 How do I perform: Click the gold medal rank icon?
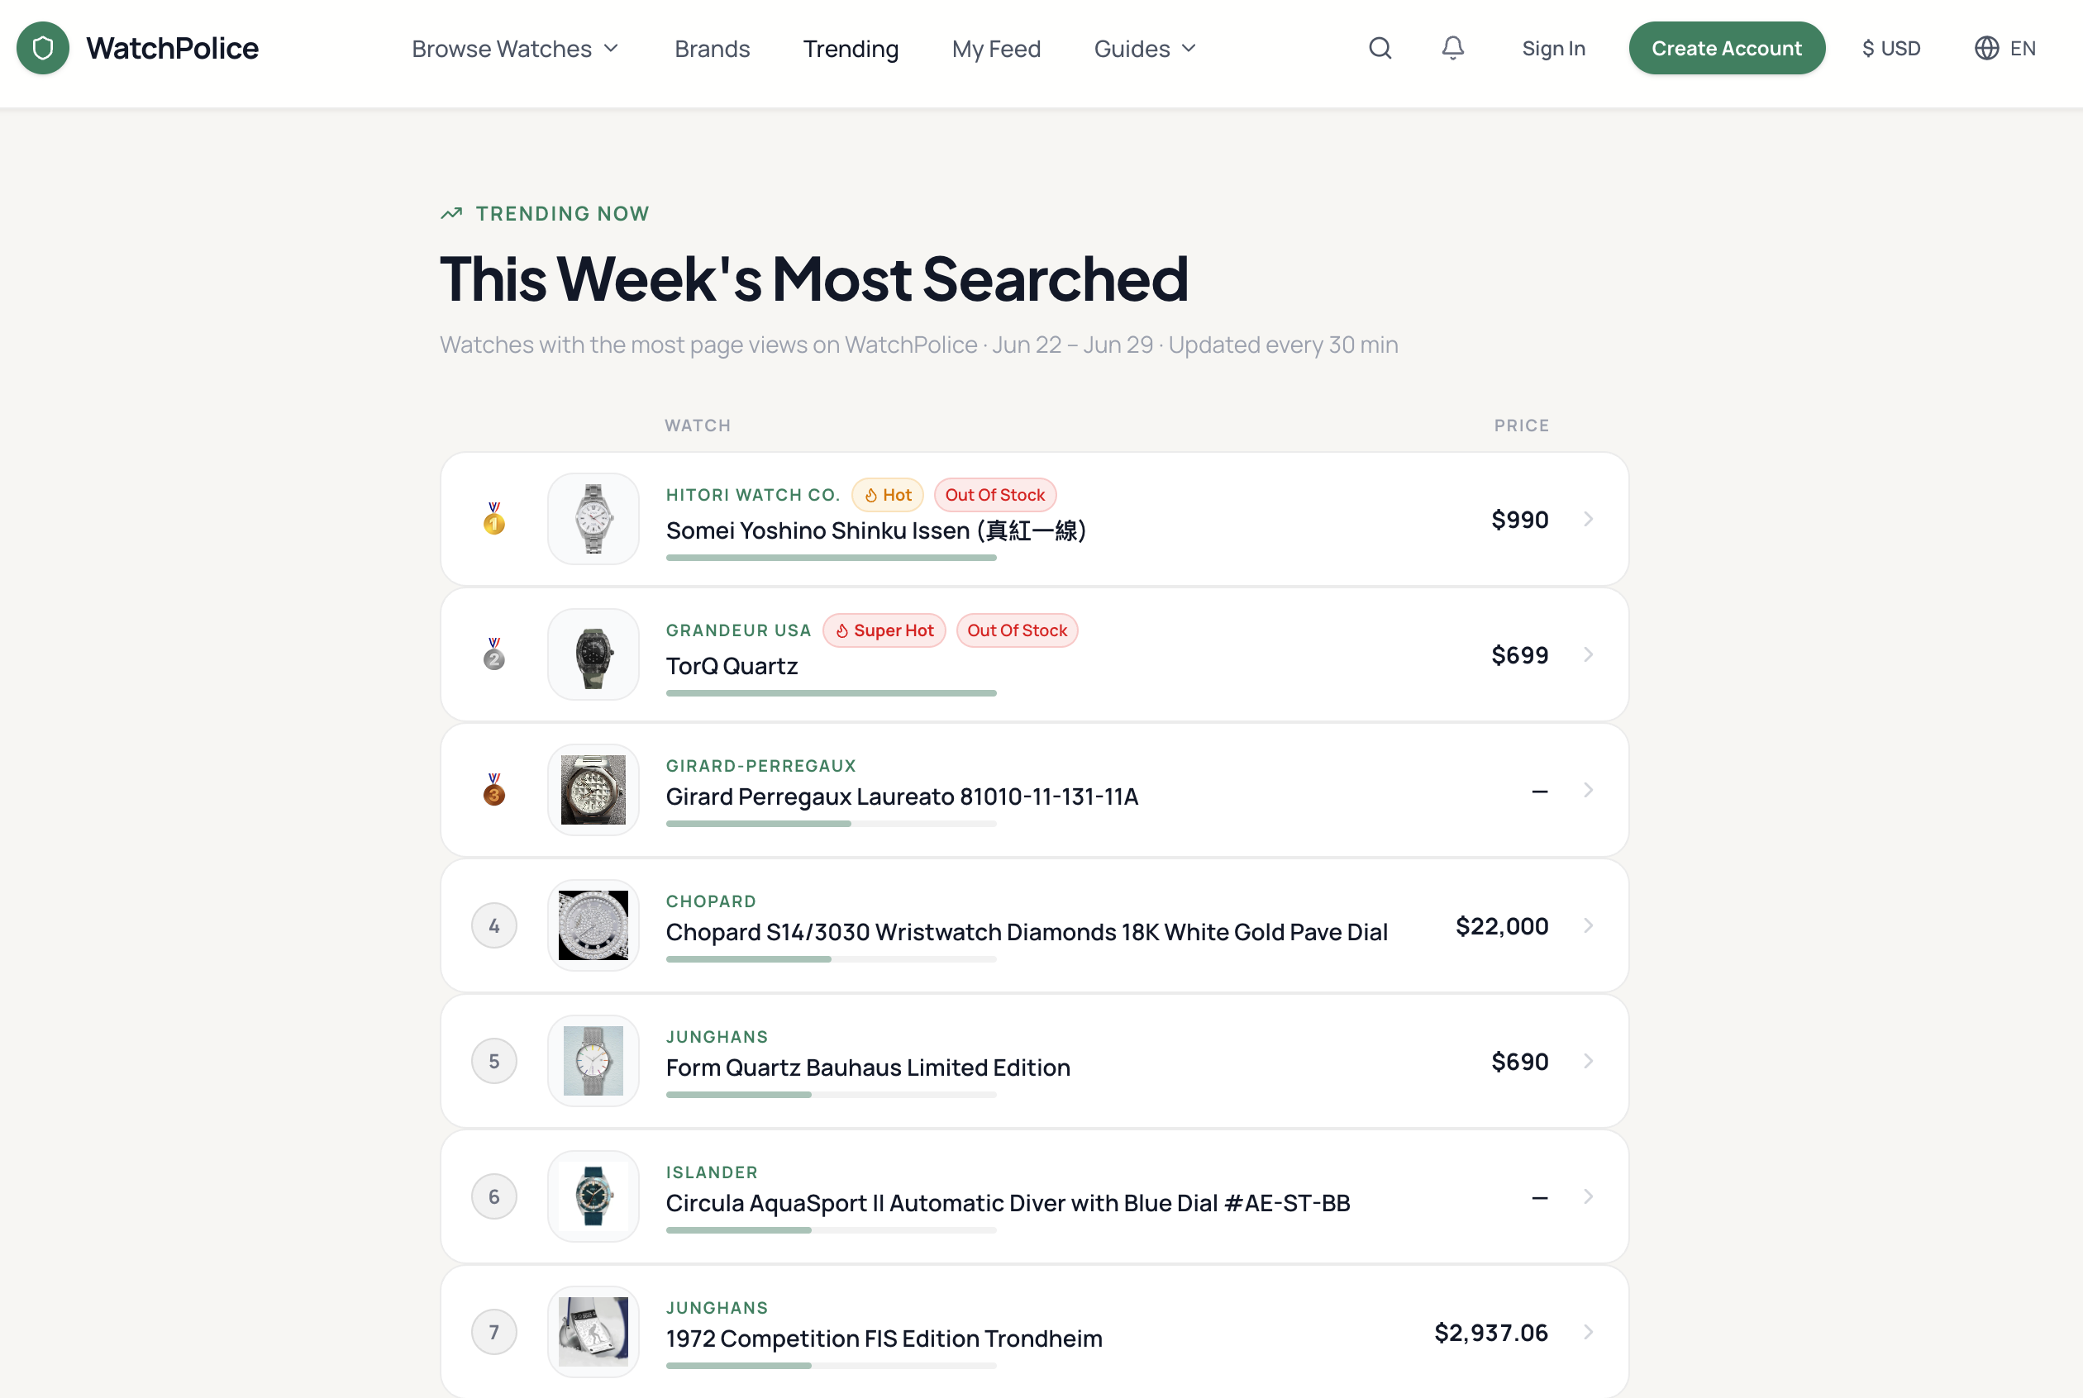494,519
